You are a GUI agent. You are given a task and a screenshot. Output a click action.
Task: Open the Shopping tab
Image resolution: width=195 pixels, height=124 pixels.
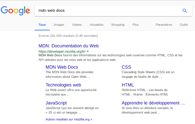coord(118,25)
